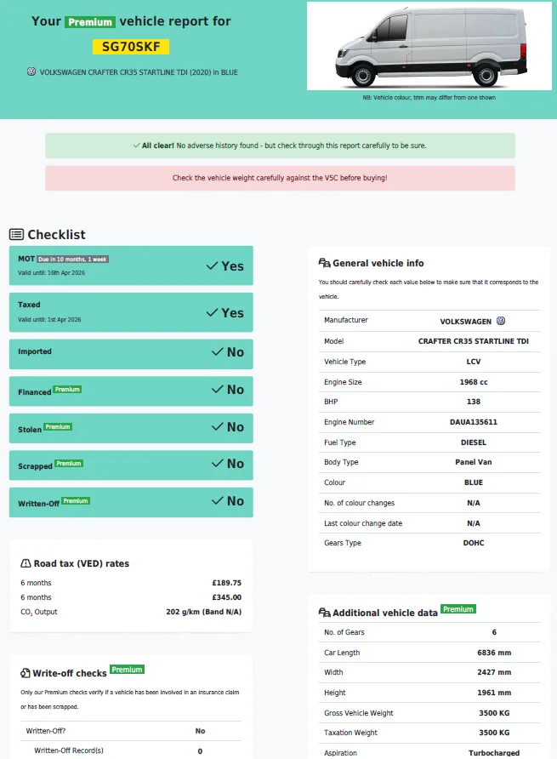
Task: Click the General vehicle info car icon
Action: click(x=324, y=264)
